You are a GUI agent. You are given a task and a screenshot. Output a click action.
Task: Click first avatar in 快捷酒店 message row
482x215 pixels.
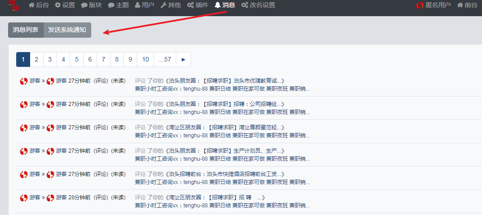[24, 174]
